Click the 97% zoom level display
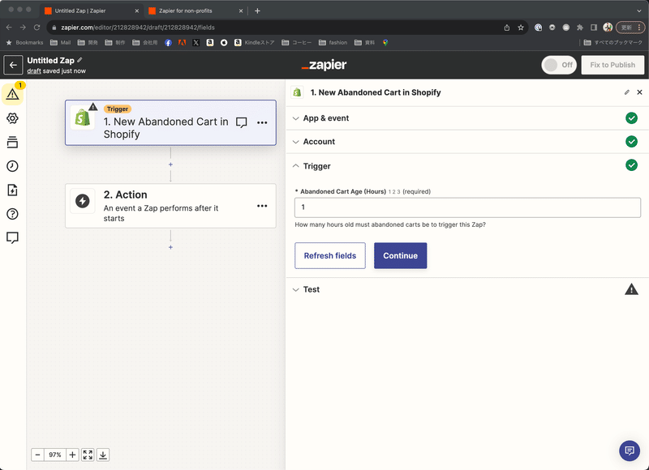The height and width of the screenshot is (470, 649). (x=55, y=455)
